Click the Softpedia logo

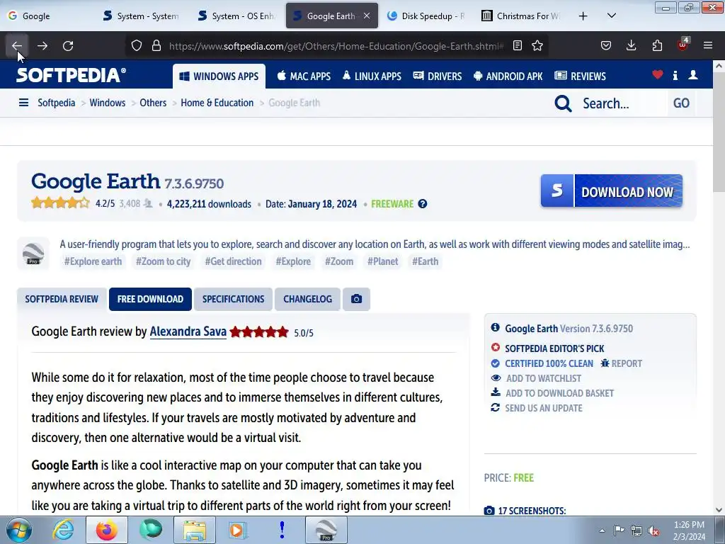coord(71,75)
